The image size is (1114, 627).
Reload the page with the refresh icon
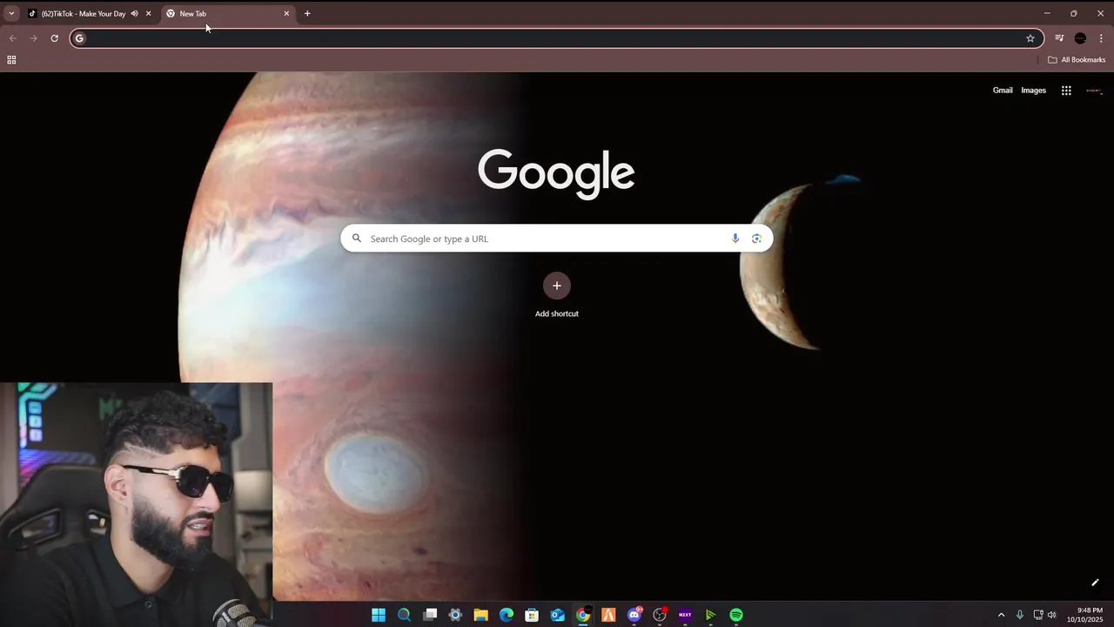pos(54,38)
